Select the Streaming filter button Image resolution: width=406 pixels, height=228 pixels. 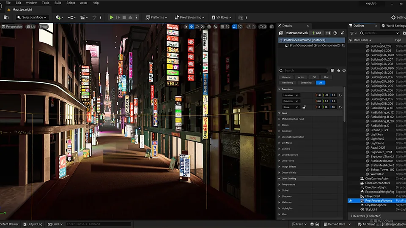306,83
